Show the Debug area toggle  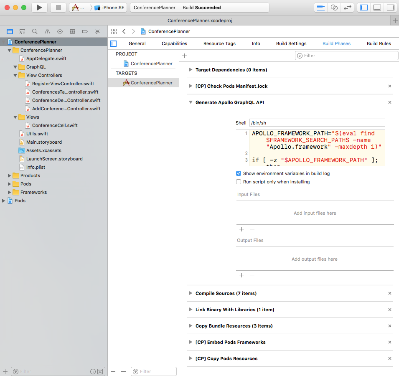[377, 8]
